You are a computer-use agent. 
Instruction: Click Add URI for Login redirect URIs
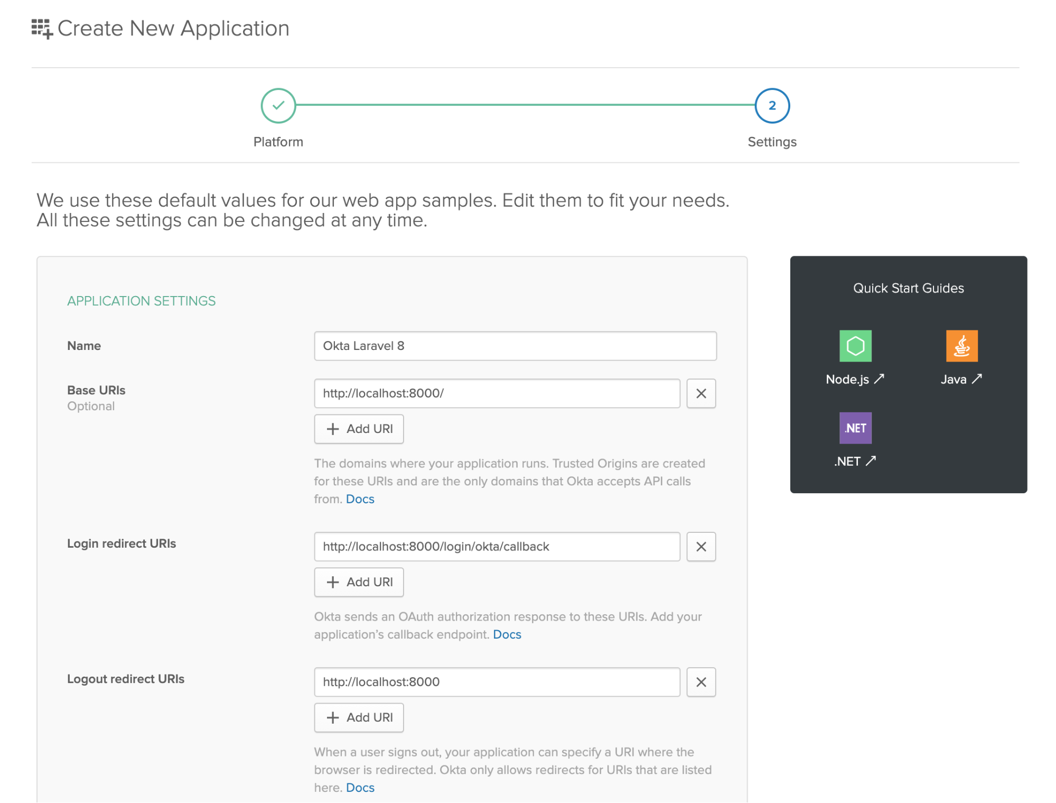pyautogui.click(x=357, y=582)
